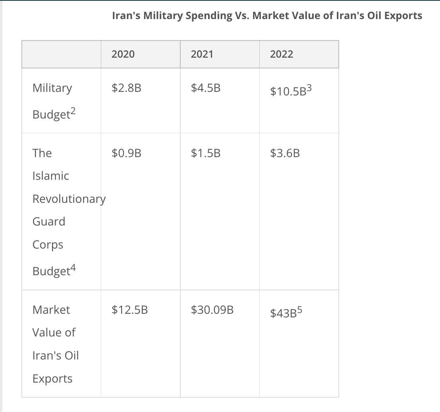Click footnote 4 after Corps Budget
Viewport: 440px width, 412px height.
tap(73, 268)
